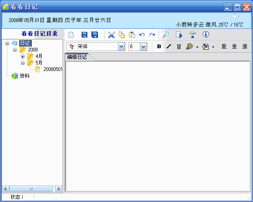Screen dimensions: 253x202
Task: Switch to the 编辑日记 tab
Action: pyautogui.click(x=78, y=57)
